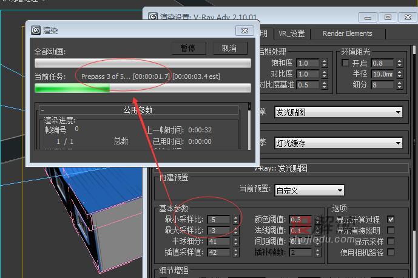Click the render dialog parameters scrollbar
418x278 pixels.
[x=249, y=126]
